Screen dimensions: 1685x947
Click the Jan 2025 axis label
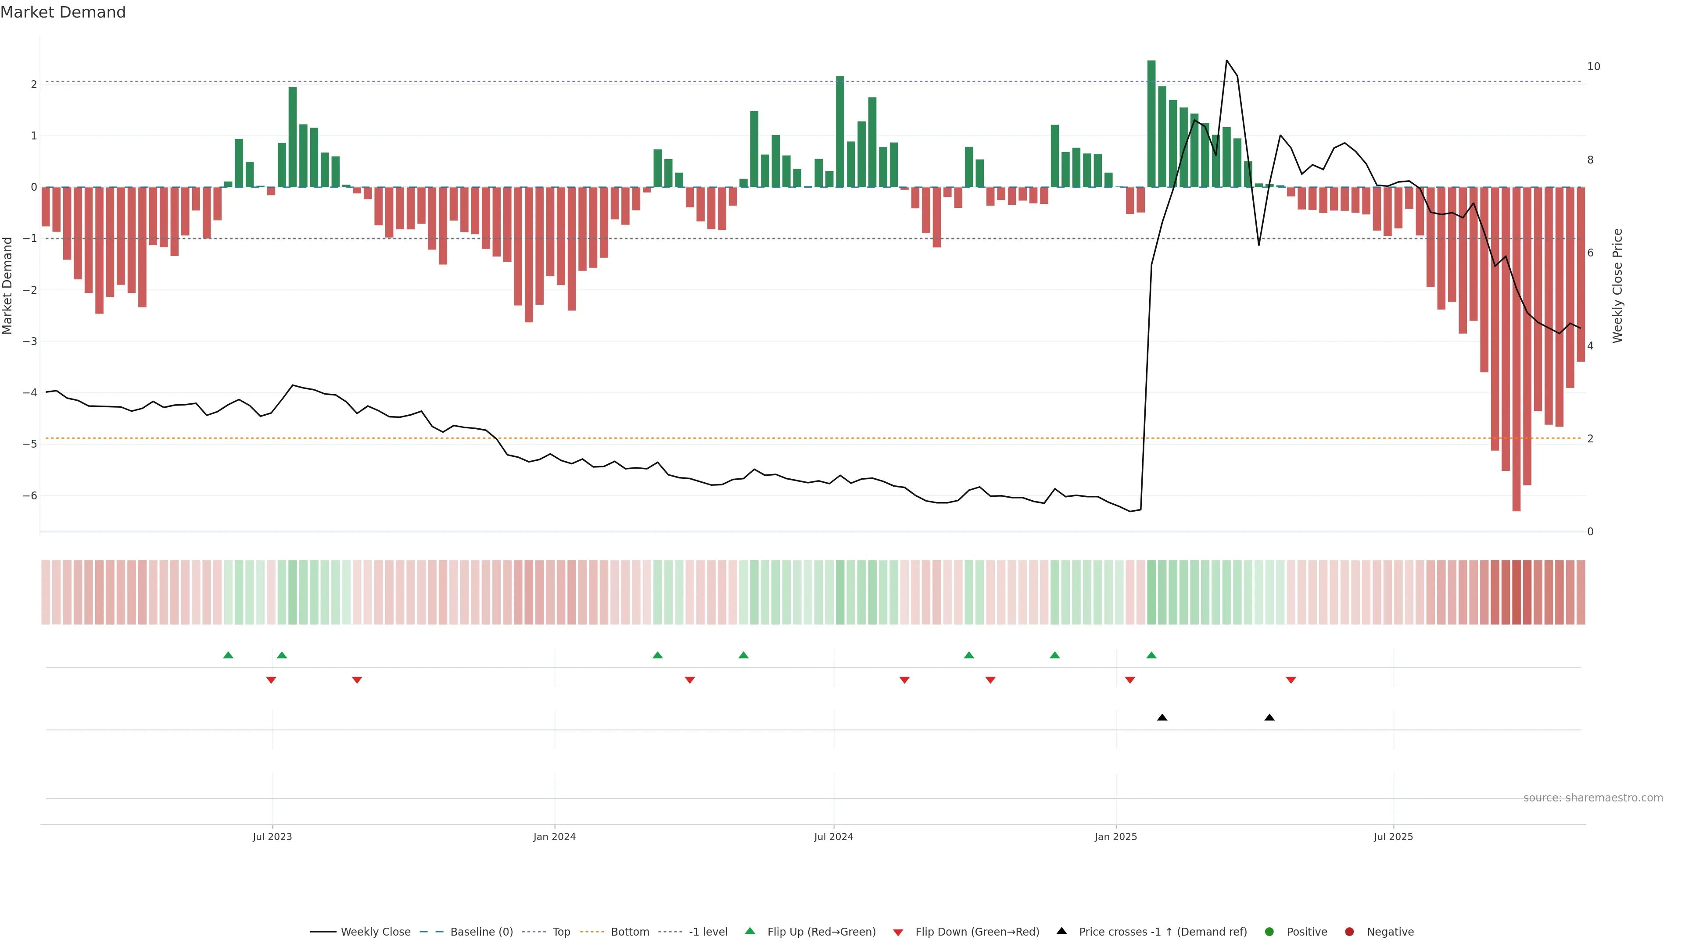pyautogui.click(x=1115, y=837)
